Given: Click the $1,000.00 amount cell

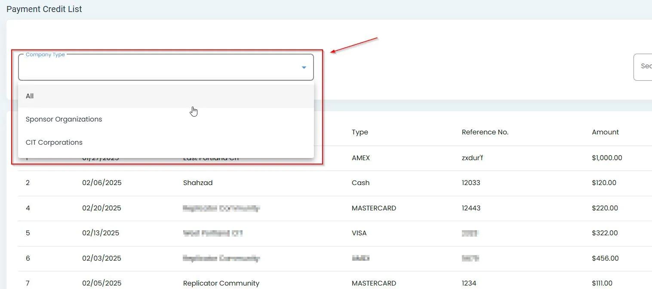Looking at the screenshot, I should (x=606, y=158).
